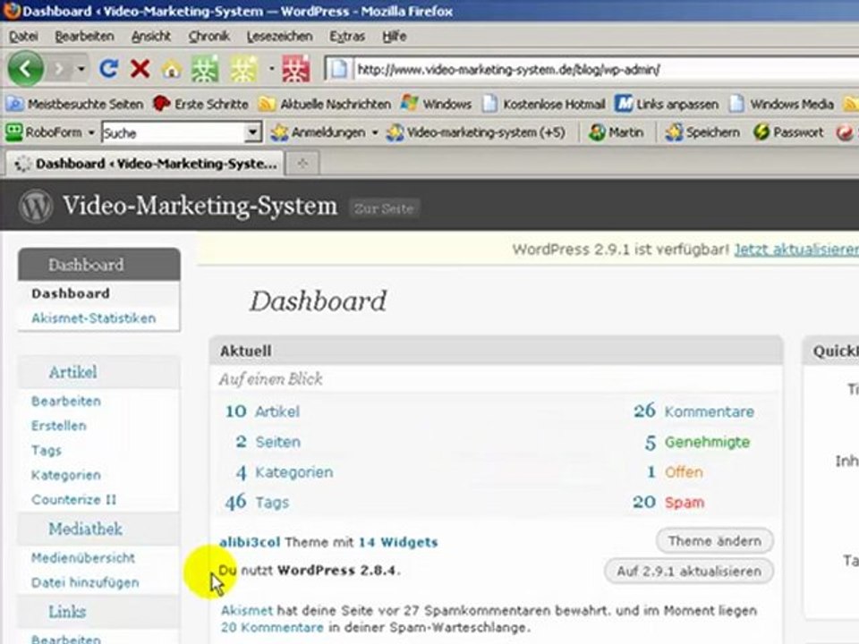The image size is (859, 644).
Task: Click the yellow-green star toolbar icon
Action: coord(243,69)
